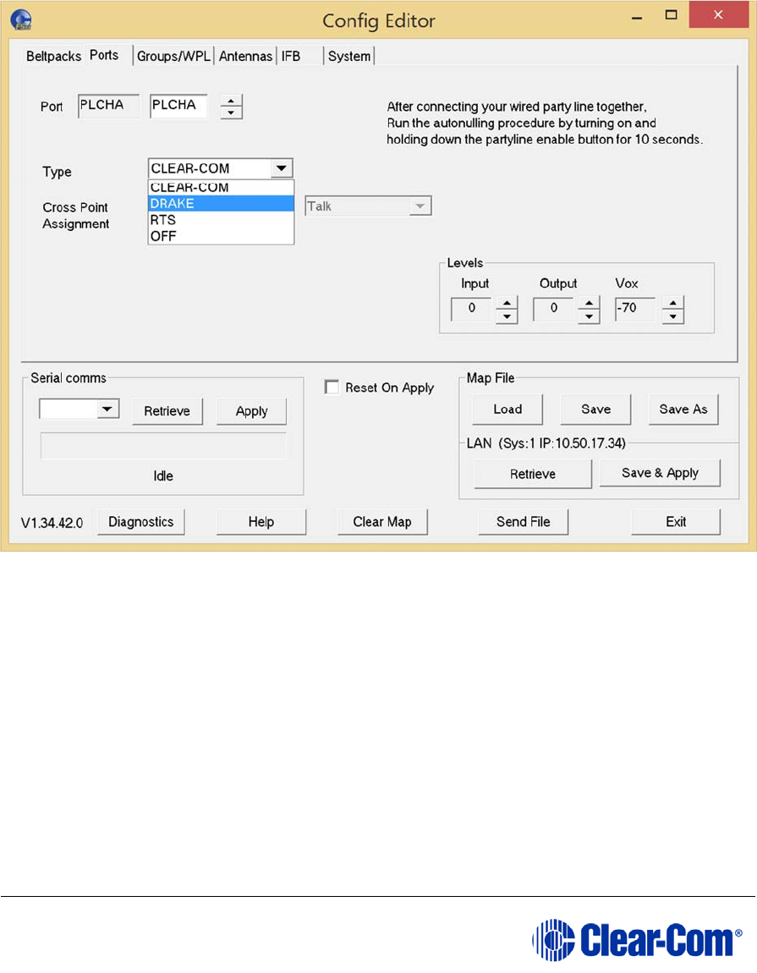Decrement the Port selector down arrow
757x973 pixels.
[231, 113]
